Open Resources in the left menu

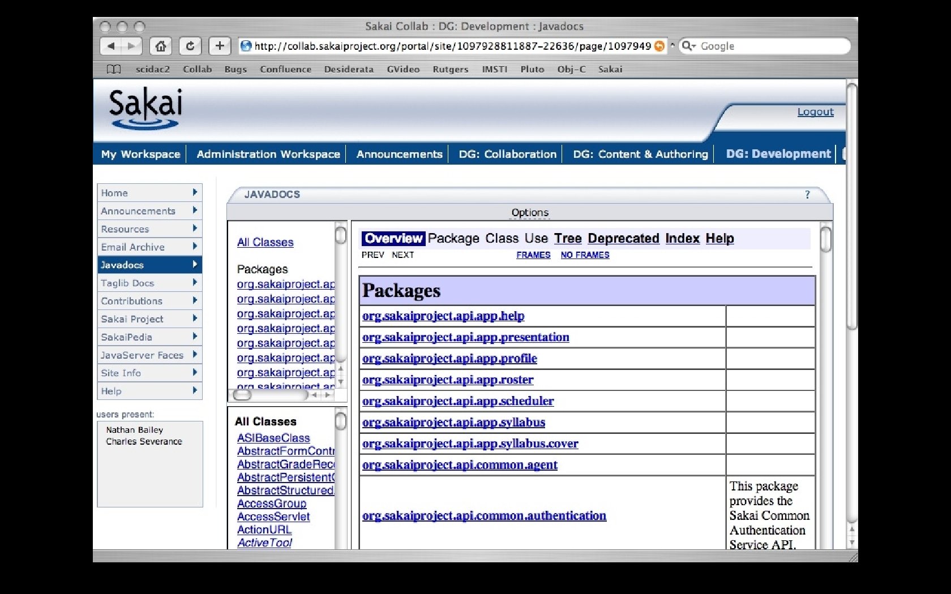(149, 229)
